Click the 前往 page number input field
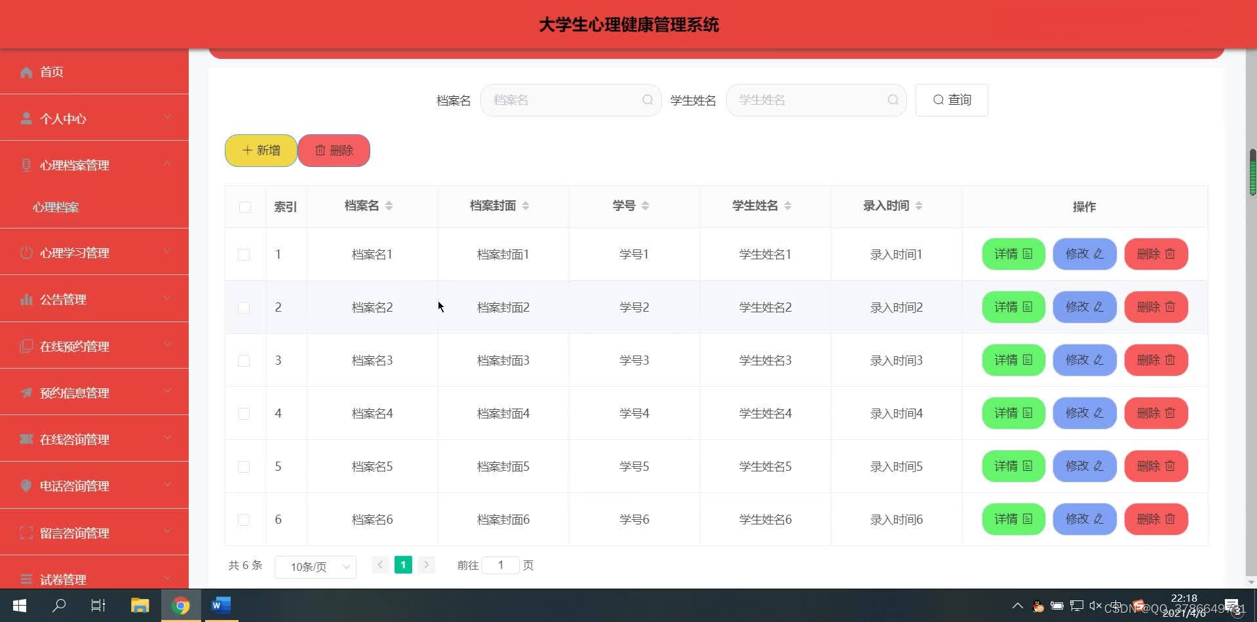The width and height of the screenshot is (1257, 622). pyautogui.click(x=501, y=564)
